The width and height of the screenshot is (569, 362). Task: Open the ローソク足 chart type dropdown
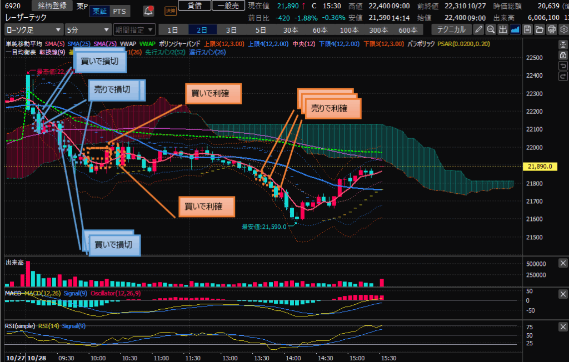33,29
